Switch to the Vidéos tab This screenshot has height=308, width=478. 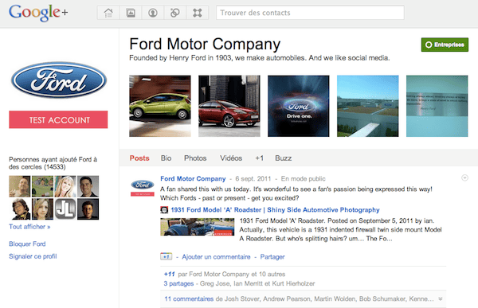pyautogui.click(x=231, y=158)
